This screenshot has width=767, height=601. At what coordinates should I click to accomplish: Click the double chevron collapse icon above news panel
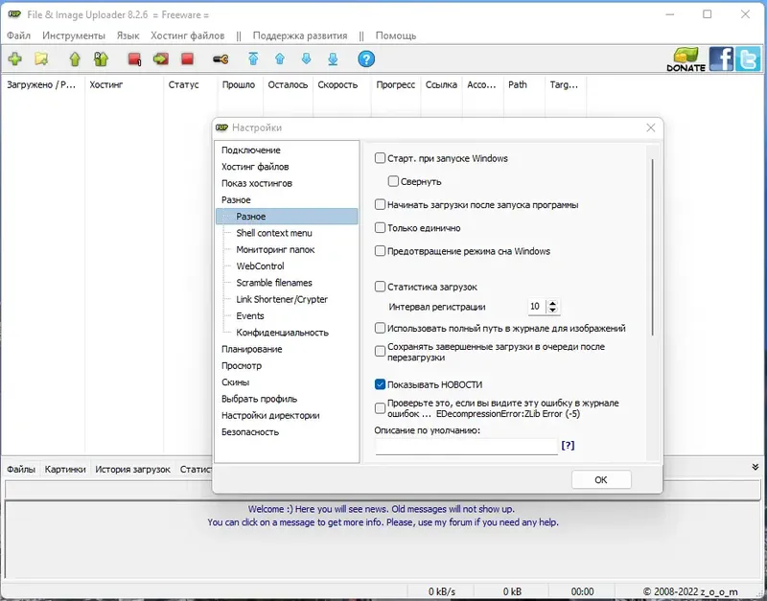(x=755, y=467)
